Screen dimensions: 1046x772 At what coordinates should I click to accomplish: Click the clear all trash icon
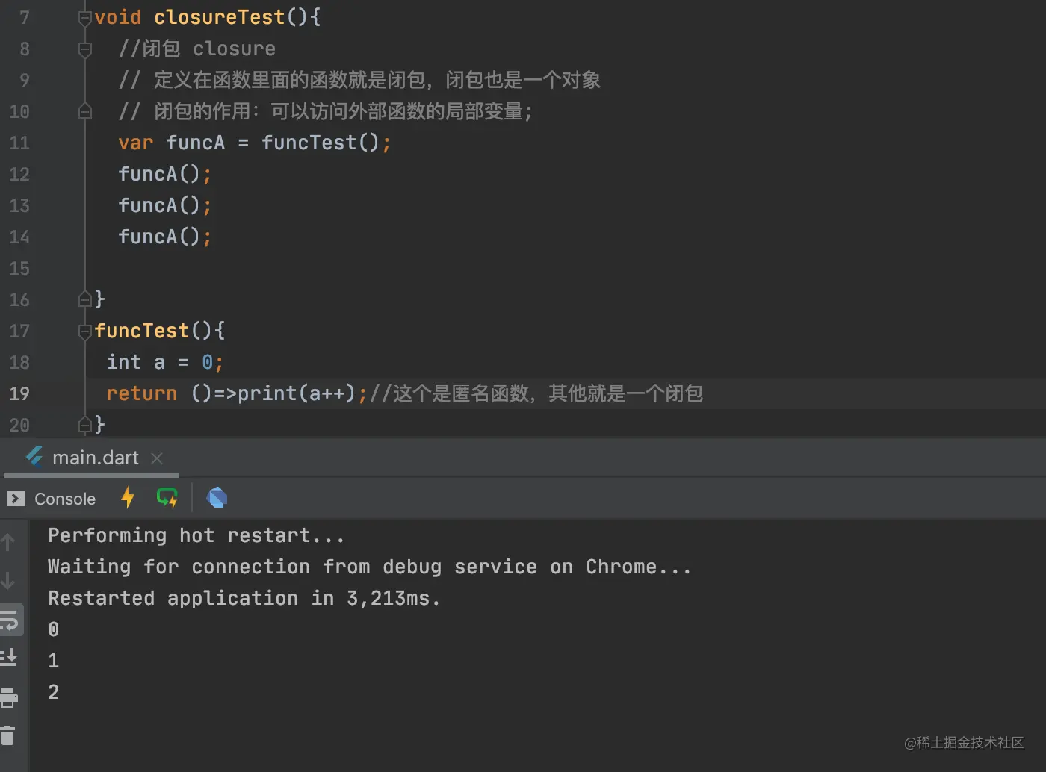coord(8,736)
